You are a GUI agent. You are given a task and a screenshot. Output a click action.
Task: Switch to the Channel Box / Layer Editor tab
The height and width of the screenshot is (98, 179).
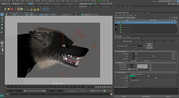coord(137,13)
